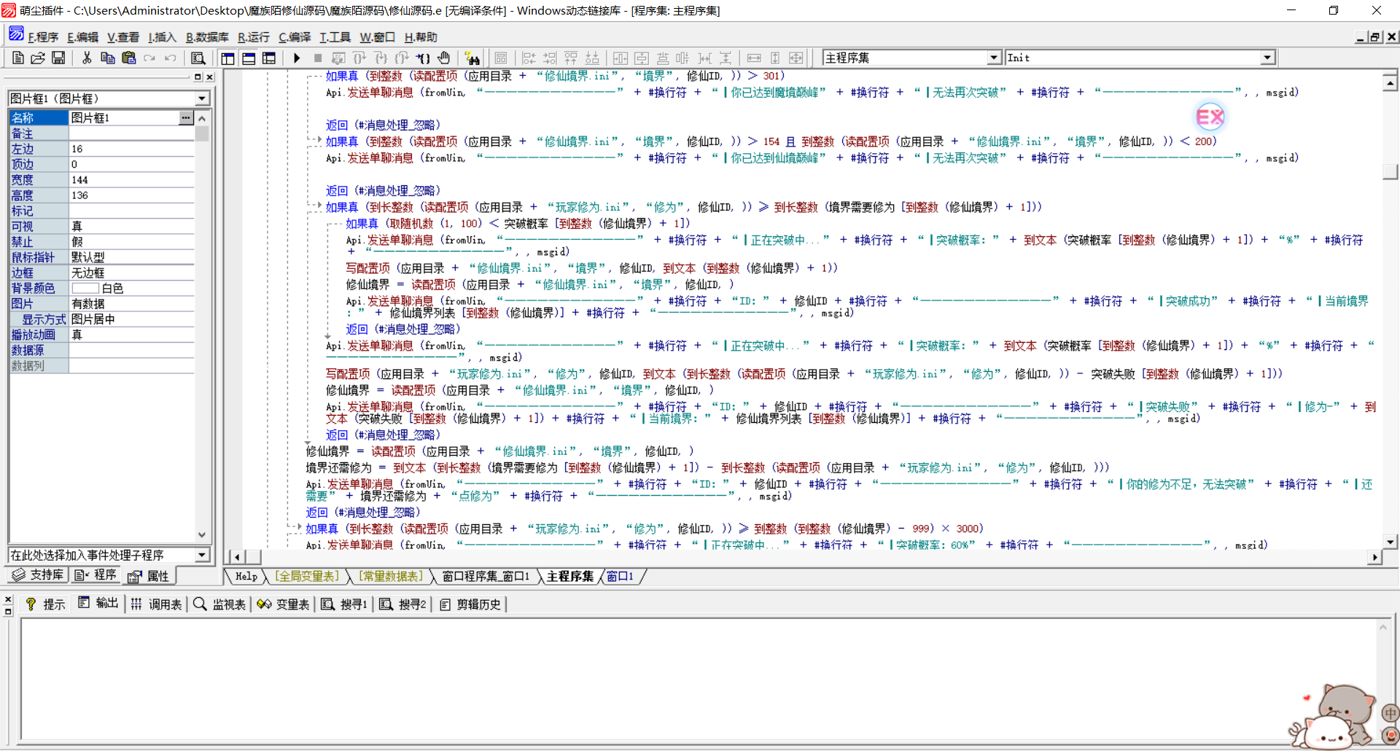Expand the 主程序集 combo box

click(993, 58)
